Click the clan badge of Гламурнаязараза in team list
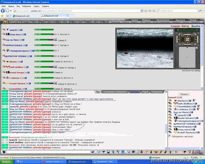This screenshot has height=164, width=205. click(x=8, y=50)
